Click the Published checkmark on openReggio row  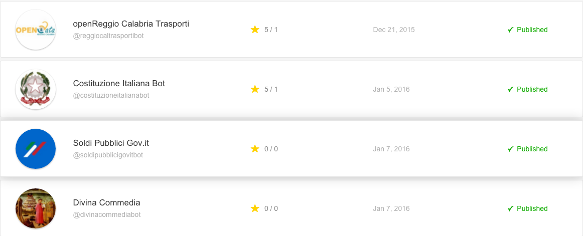click(510, 30)
